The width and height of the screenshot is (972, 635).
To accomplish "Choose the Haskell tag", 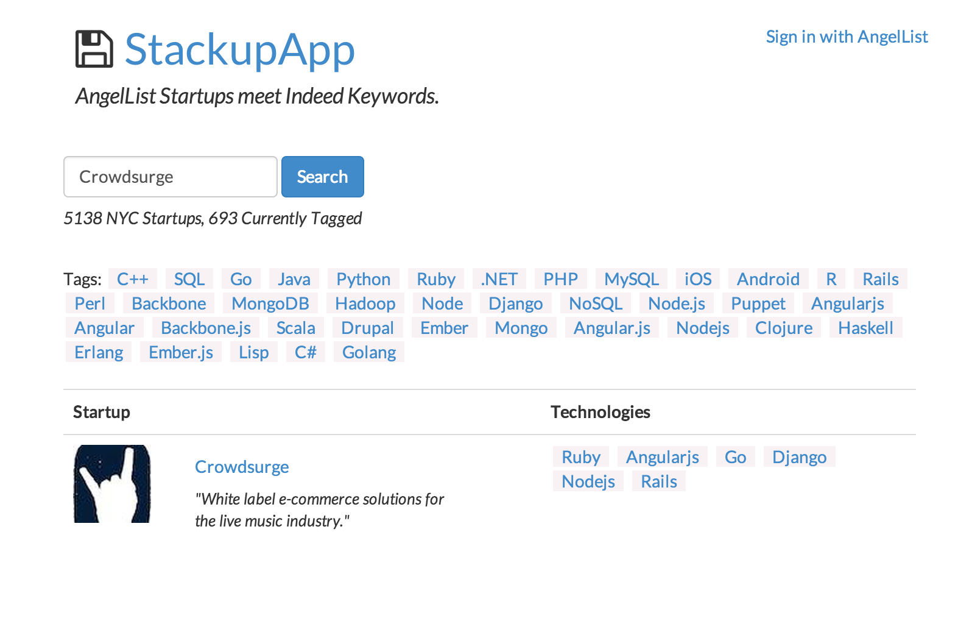I will tap(865, 328).
